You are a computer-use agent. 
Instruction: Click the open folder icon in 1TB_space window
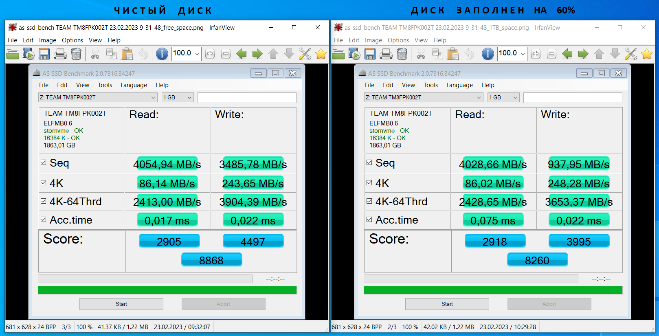point(338,54)
